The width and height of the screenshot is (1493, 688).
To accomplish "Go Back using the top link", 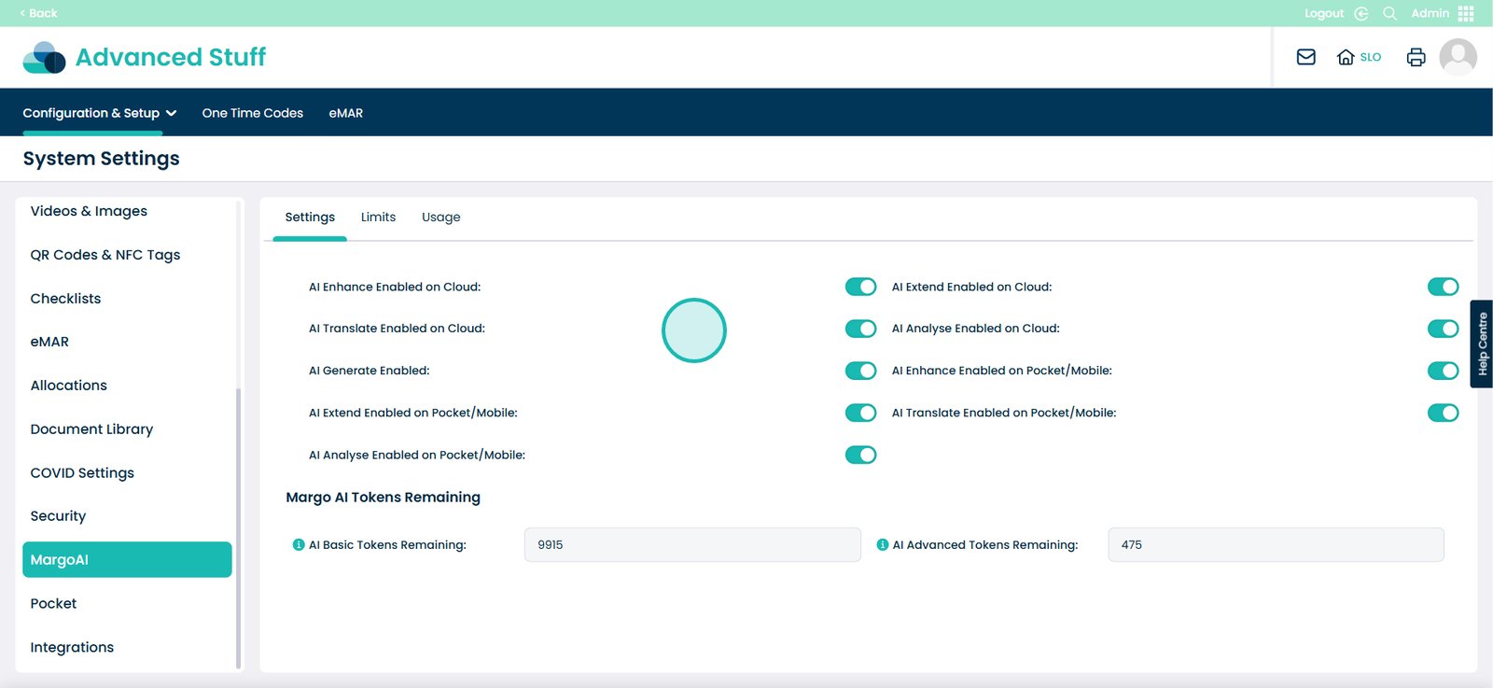I will [x=38, y=13].
